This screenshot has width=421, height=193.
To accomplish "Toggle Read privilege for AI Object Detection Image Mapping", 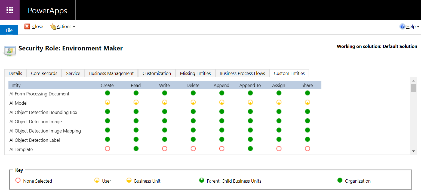I will pyautogui.click(x=136, y=130).
